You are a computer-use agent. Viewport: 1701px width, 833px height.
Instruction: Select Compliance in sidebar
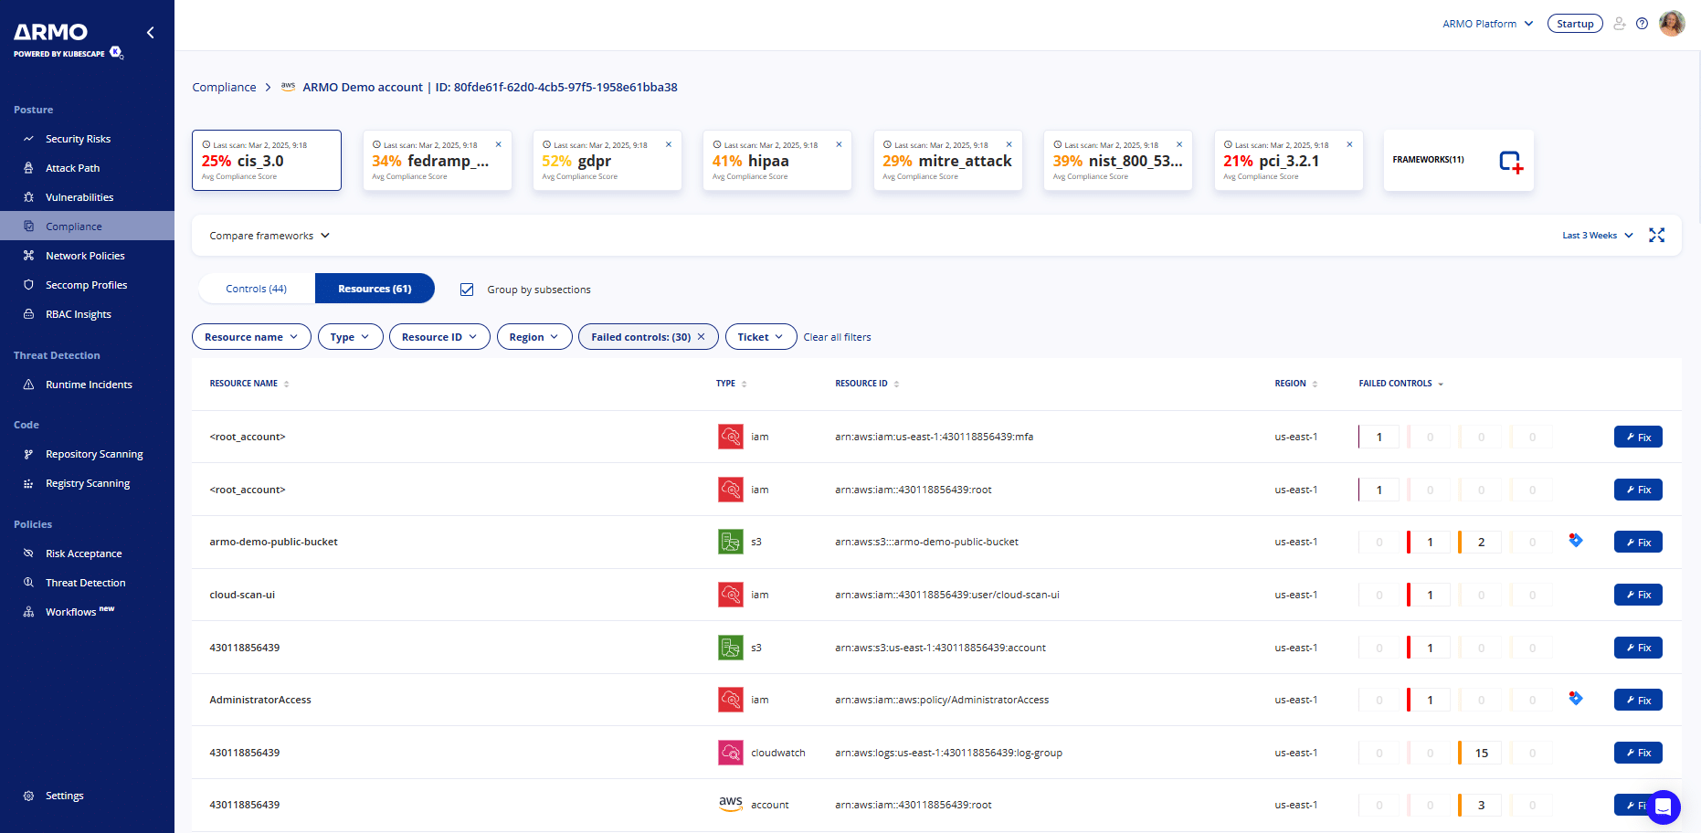[87, 227]
